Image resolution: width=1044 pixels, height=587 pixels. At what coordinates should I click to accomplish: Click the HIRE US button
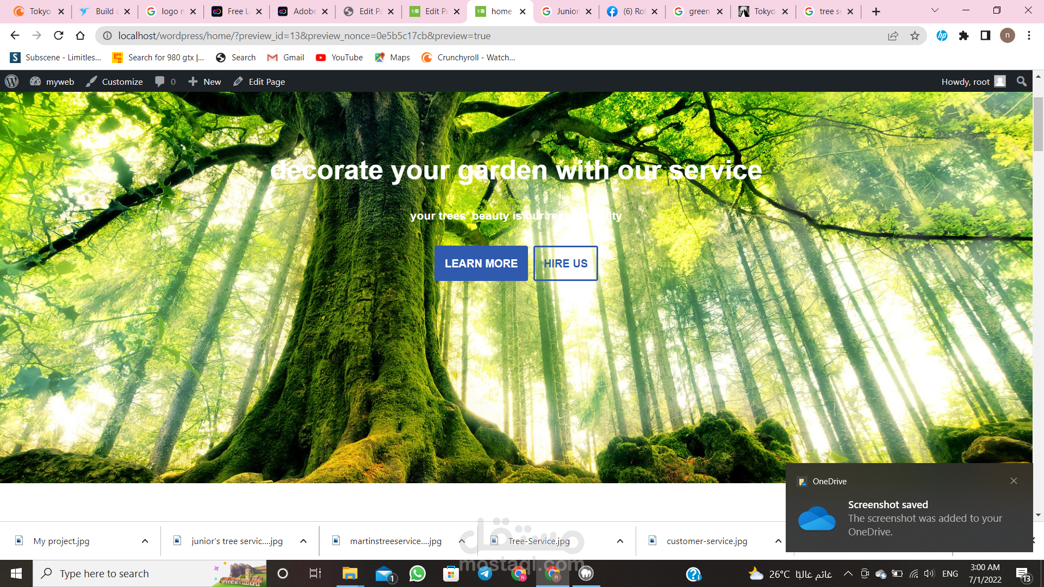tap(565, 264)
